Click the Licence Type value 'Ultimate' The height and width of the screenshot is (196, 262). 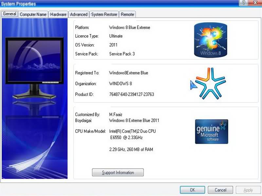[116, 36]
